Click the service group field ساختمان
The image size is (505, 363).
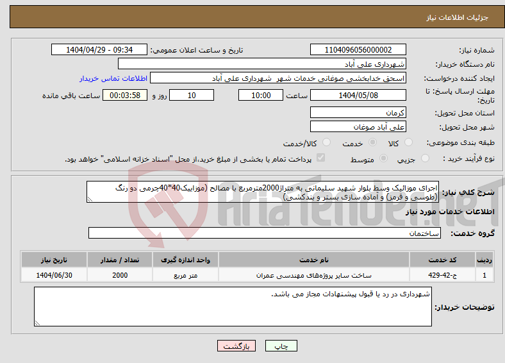pyautogui.click(x=265, y=233)
